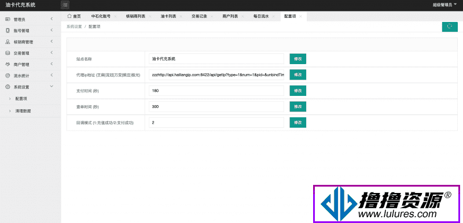This screenshot has height=223, width=463.
Task: Toggle the sidebar collapse icon in header
Action: (65, 5)
